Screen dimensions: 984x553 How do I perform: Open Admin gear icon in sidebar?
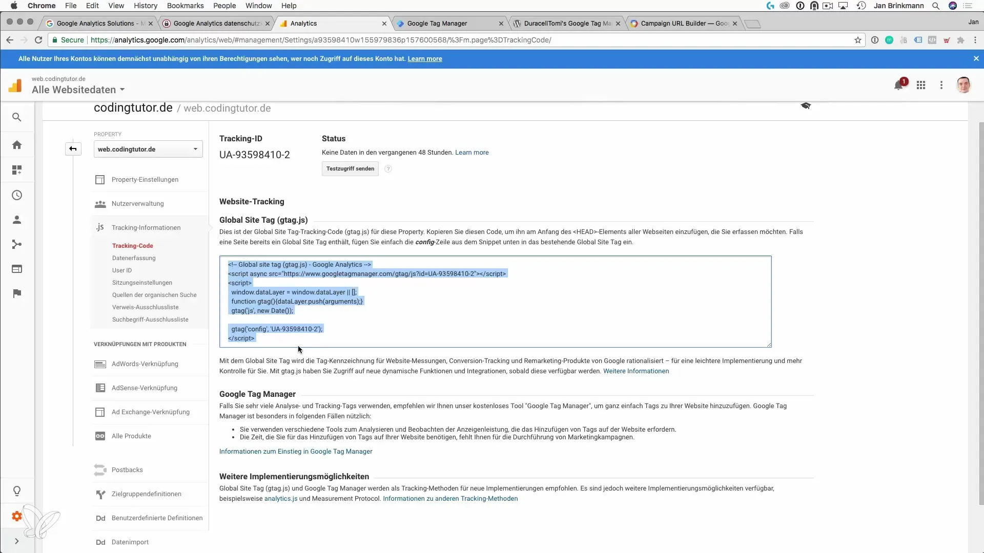pos(17,516)
